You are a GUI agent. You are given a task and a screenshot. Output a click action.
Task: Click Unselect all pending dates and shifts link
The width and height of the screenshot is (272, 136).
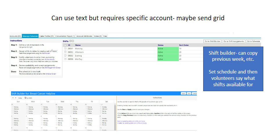[132, 123]
